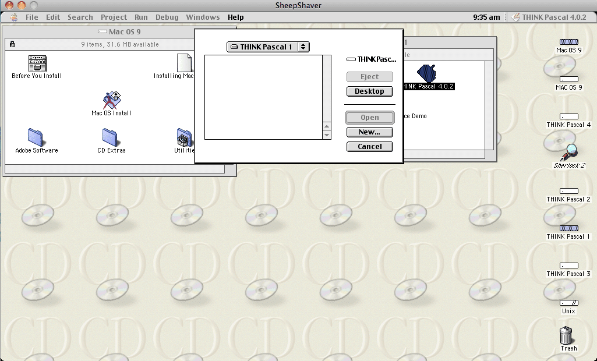The image size is (597, 361).
Task: Open the File menu
Action: [31, 17]
